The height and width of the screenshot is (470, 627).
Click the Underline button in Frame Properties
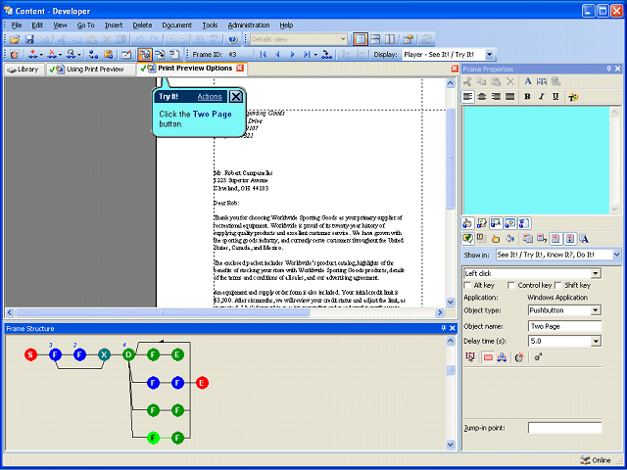pos(555,97)
